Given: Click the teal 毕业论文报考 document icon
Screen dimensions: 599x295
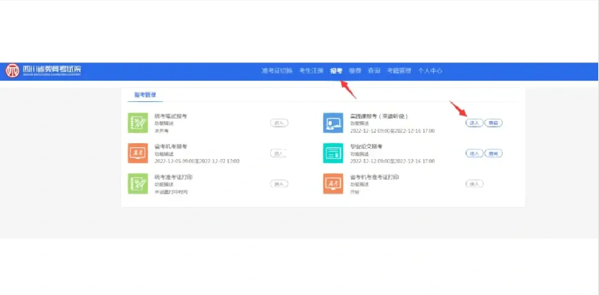Looking at the screenshot, I should (x=333, y=153).
